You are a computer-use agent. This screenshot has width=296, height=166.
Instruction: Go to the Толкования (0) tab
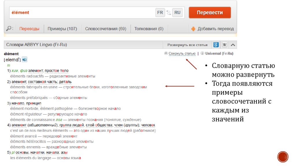click(x=149, y=29)
